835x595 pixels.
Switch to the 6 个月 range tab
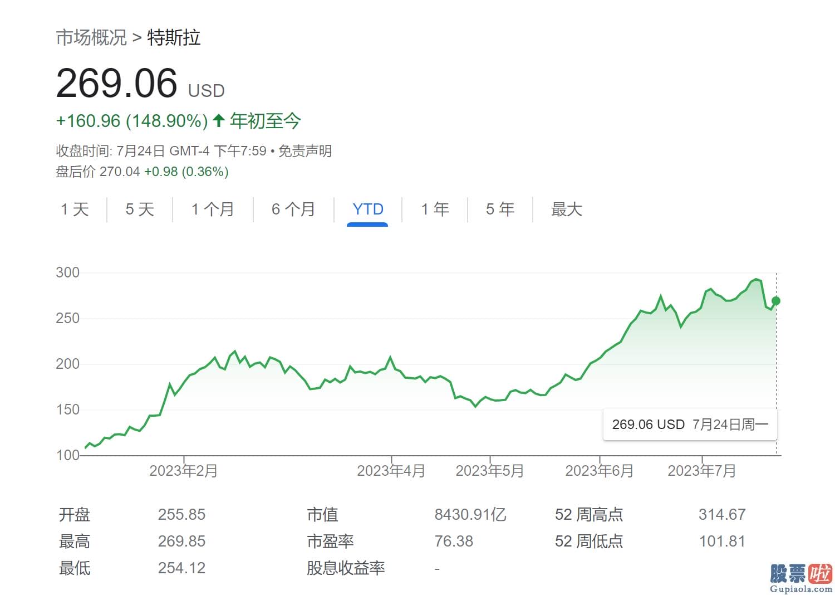(293, 209)
